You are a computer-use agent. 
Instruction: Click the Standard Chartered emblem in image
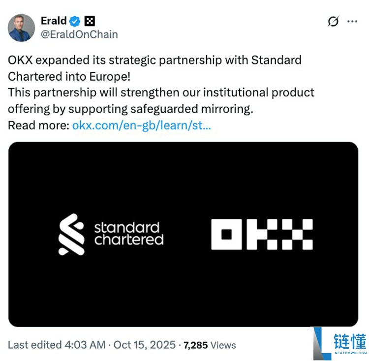(71, 234)
